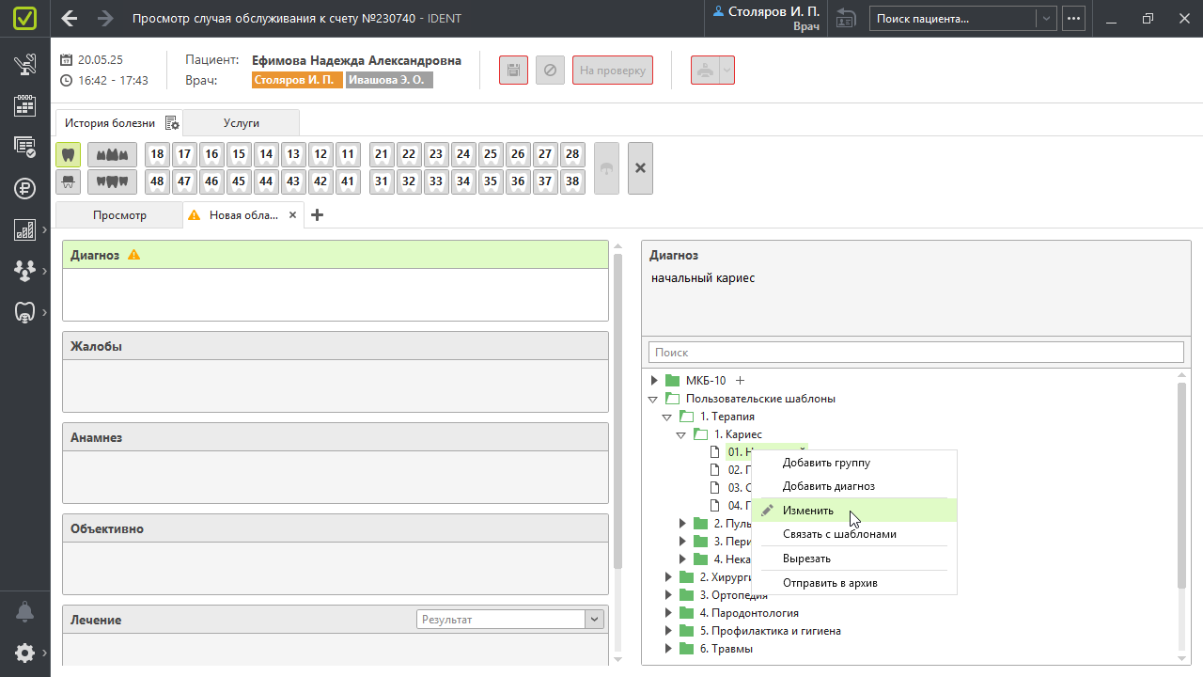Open notifications bell icon
Viewport: 1203px width, 677px height.
(x=25, y=612)
